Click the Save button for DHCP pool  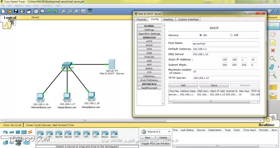[214, 85]
